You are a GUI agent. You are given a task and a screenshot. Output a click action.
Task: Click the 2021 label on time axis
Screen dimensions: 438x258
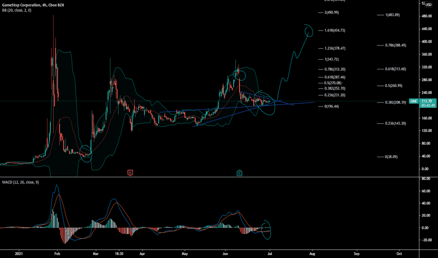click(19, 254)
